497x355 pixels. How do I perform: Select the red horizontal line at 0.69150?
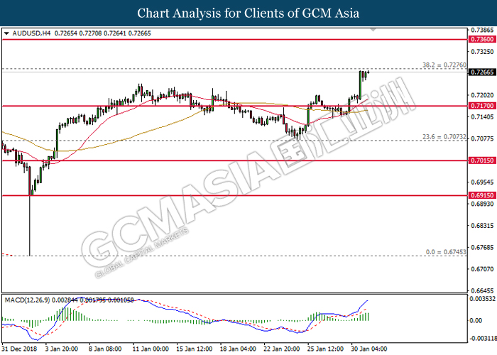(234, 195)
